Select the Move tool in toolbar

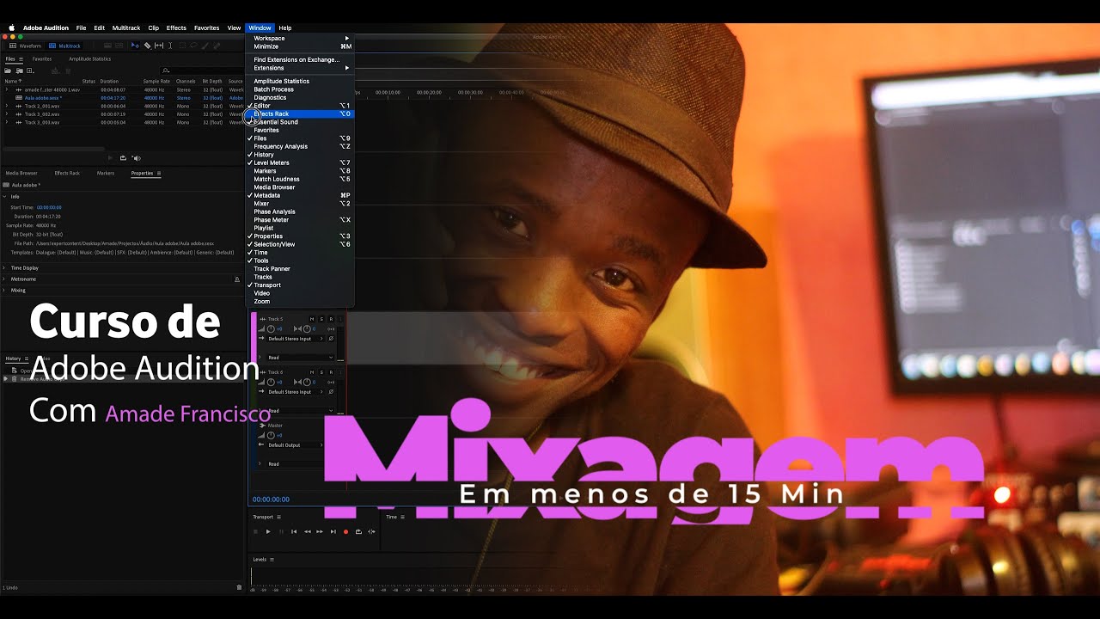pyautogui.click(x=135, y=46)
